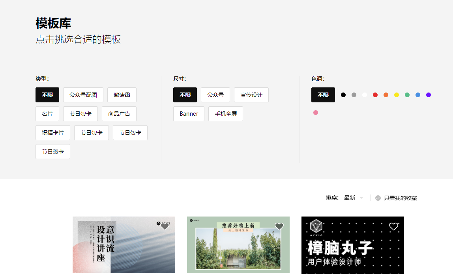Image resolution: width=453 pixels, height=274 pixels.
Task: Select 公众号配图 type filter
Action: (x=83, y=95)
